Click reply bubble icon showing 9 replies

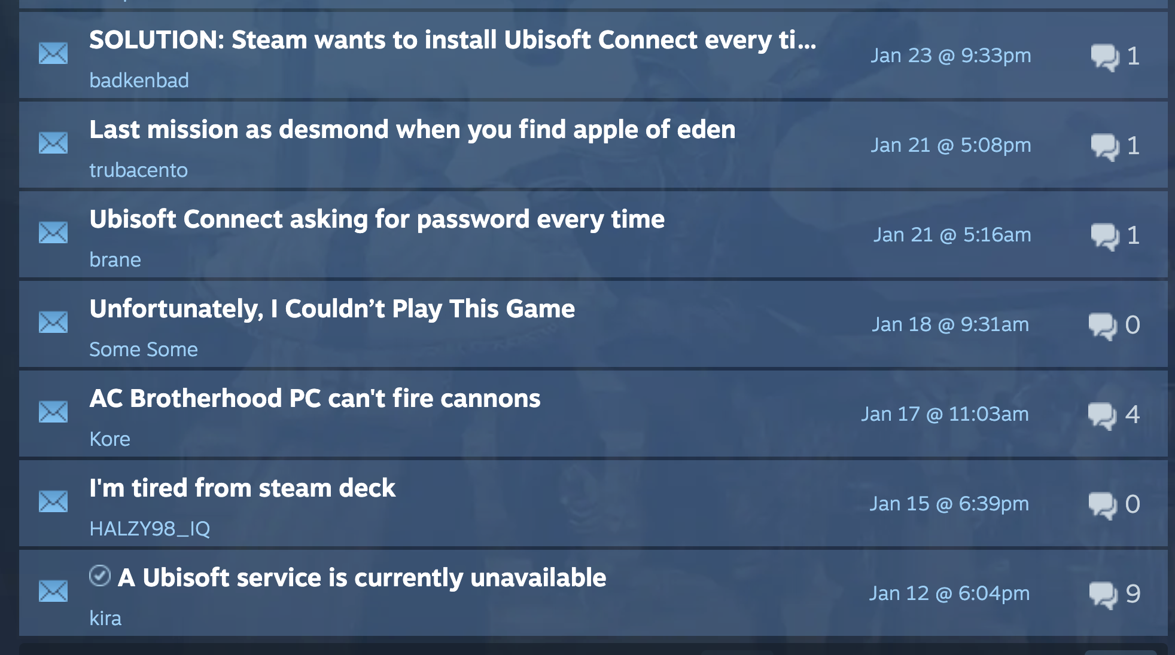[x=1103, y=595]
